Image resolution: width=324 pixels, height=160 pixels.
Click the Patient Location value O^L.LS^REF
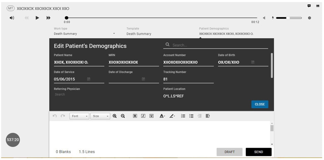174,96
